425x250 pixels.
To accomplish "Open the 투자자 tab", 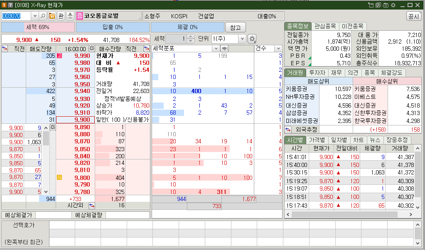I will pyautogui.click(x=317, y=73).
